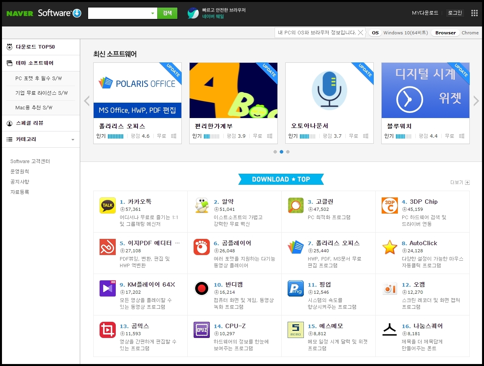The width and height of the screenshot is (484, 366).
Task: Open the 오토아나운서 microphone thumbnail
Action: tap(330, 90)
